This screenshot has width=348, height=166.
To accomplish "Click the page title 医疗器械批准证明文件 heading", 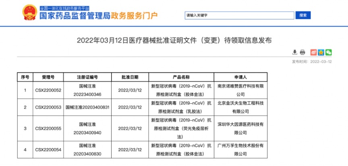I will (x=174, y=41).
